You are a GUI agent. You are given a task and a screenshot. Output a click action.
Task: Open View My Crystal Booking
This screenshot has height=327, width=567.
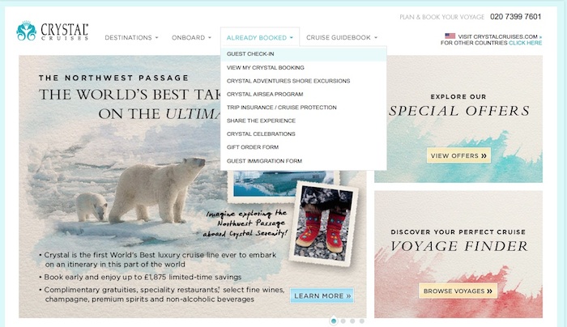click(x=266, y=67)
